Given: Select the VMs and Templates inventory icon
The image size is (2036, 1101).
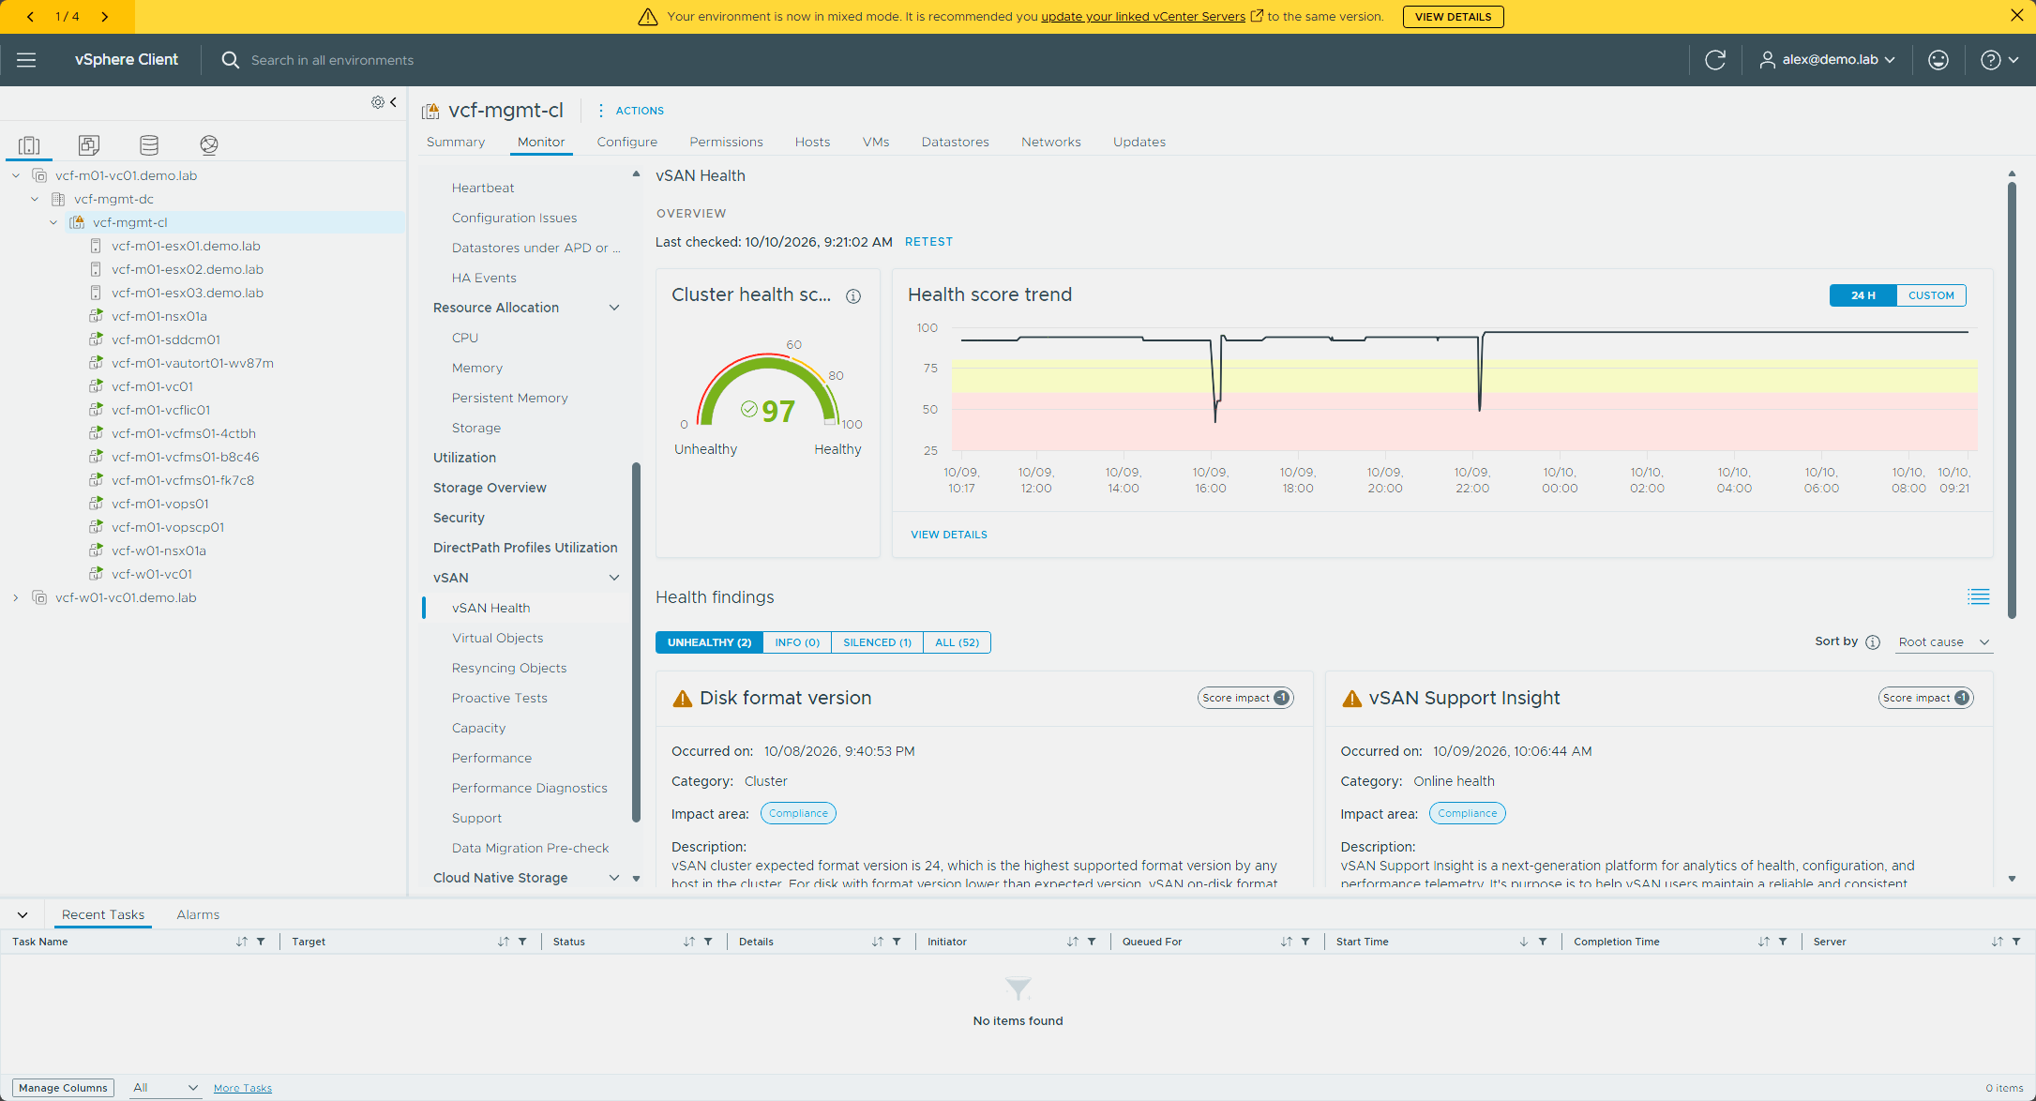Looking at the screenshot, I should pos(89,144).
